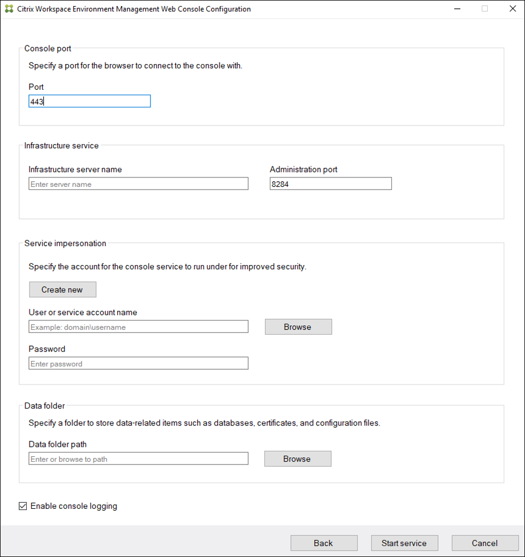This screenshot has width=525, height=557.
Task: Click the dialog title bar text
Action: [133, 9]
